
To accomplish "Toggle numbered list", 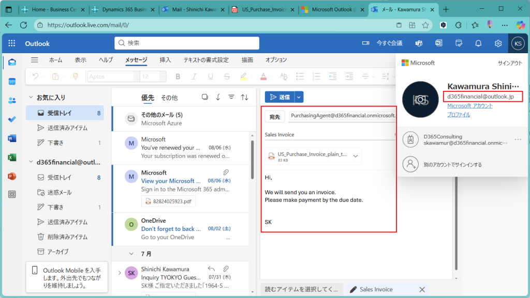I will click(316, 76).
